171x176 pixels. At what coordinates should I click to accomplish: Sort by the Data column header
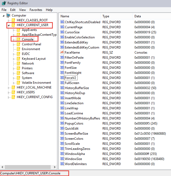pyautogui.click(x=152, y=16)
